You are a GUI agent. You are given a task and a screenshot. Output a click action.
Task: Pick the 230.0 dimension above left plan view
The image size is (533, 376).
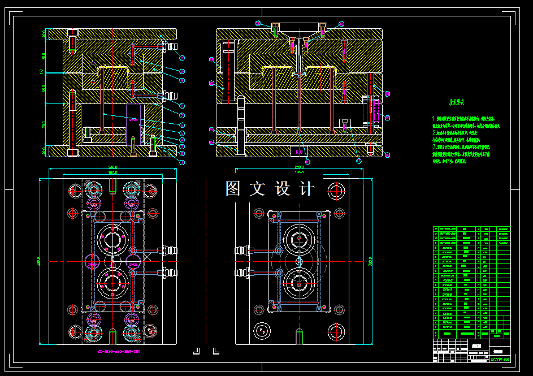[x=112, y=167]
